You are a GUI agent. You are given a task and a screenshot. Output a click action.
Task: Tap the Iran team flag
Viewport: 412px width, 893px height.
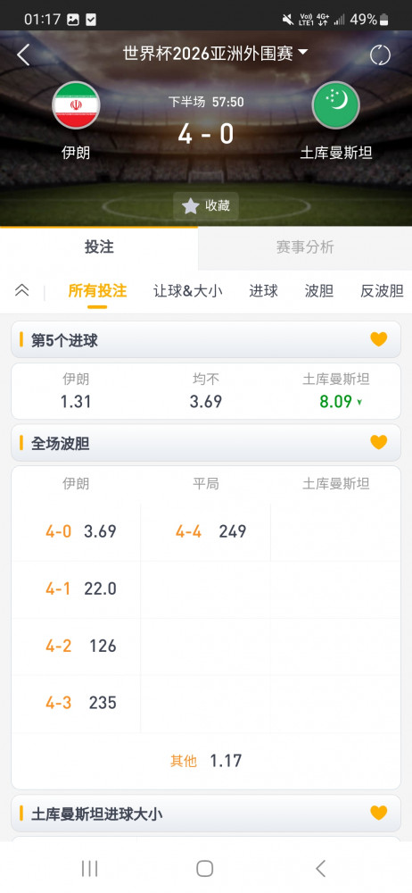pos(77,105)
